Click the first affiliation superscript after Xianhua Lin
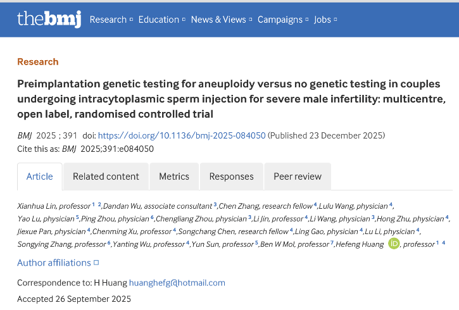 click(x=93, y=204)
